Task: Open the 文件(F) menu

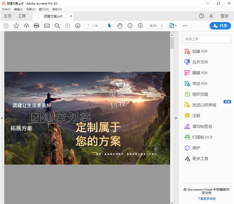Action: (x=6, y=9)
